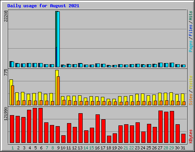195x152 pixels.
Task: Click the tall cyan Pages bar for day 9
Action: [58, 39]
